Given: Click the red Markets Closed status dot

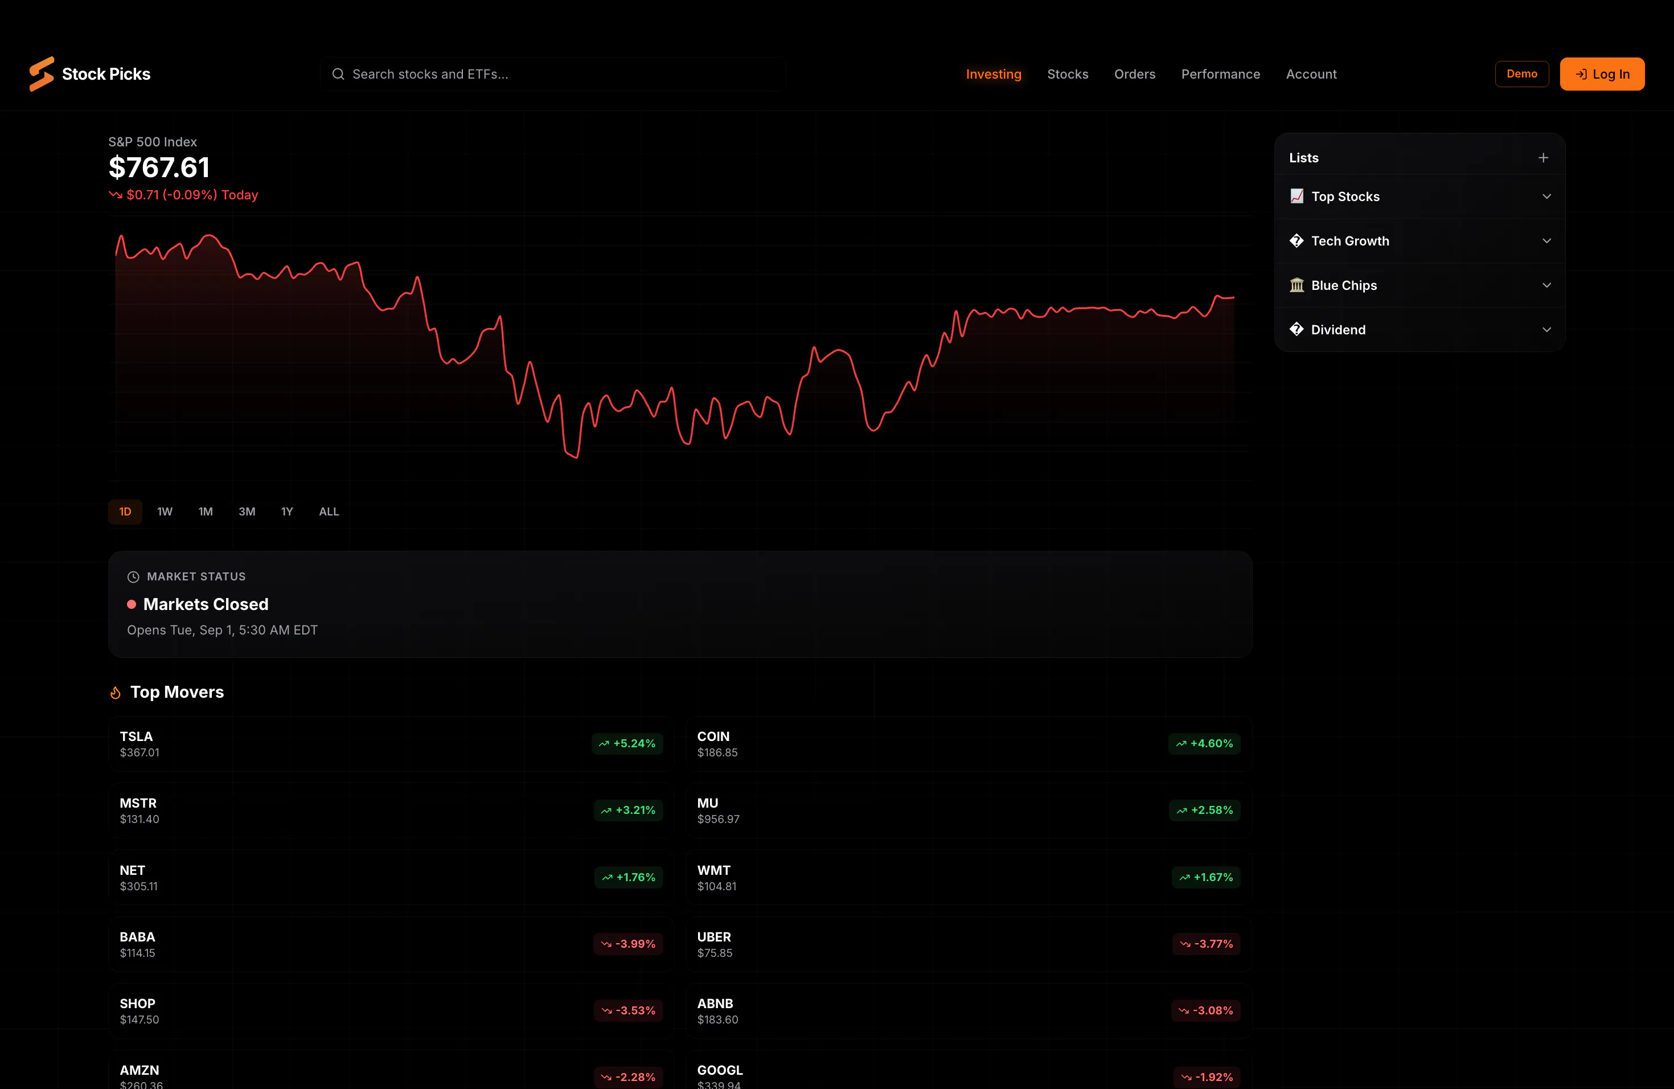Looking at the screenshot, I should [x=132, y=604].
